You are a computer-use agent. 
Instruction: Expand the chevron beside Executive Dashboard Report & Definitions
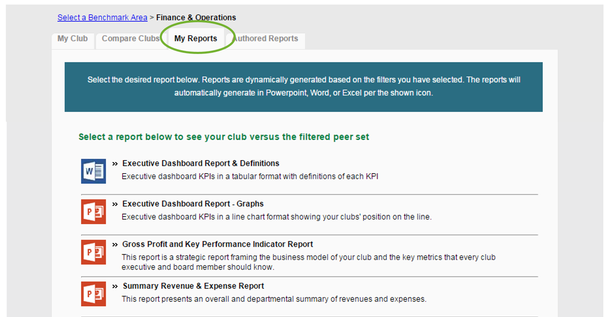115,163
